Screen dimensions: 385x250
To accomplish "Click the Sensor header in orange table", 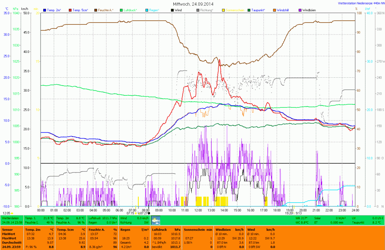I will (x=7, y=229).
